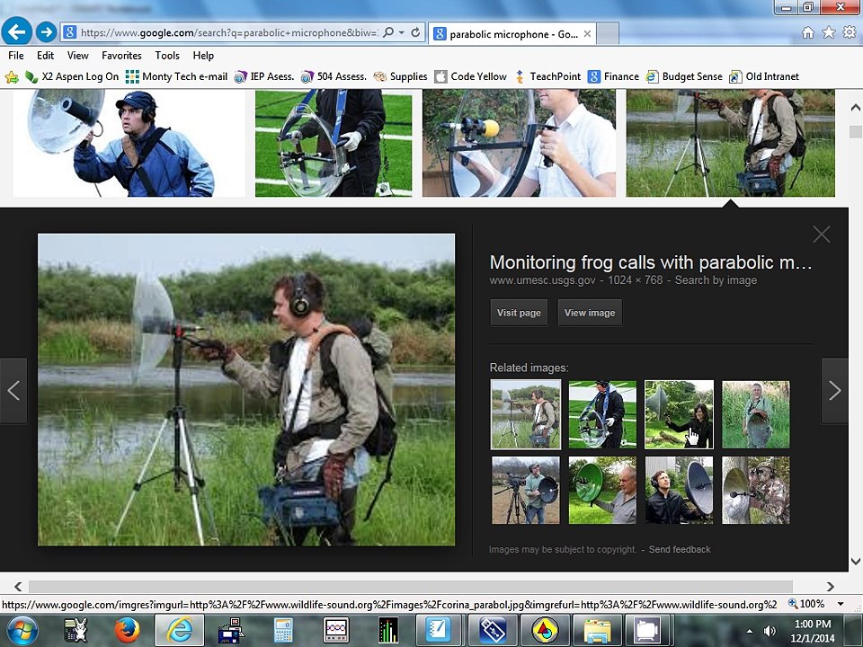Screen dimensions: 863x647
Task: Open the Home page icon
Action: point(807,32)
